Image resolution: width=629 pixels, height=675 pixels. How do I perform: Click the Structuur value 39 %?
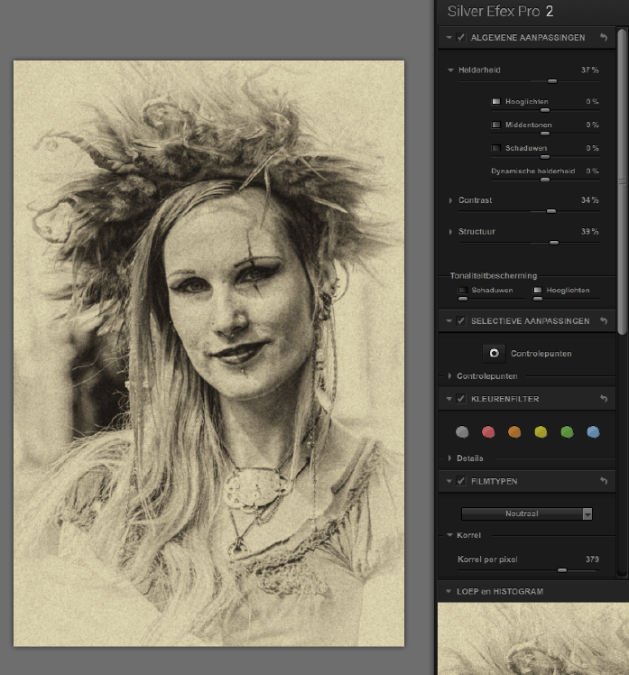(590, 232)
